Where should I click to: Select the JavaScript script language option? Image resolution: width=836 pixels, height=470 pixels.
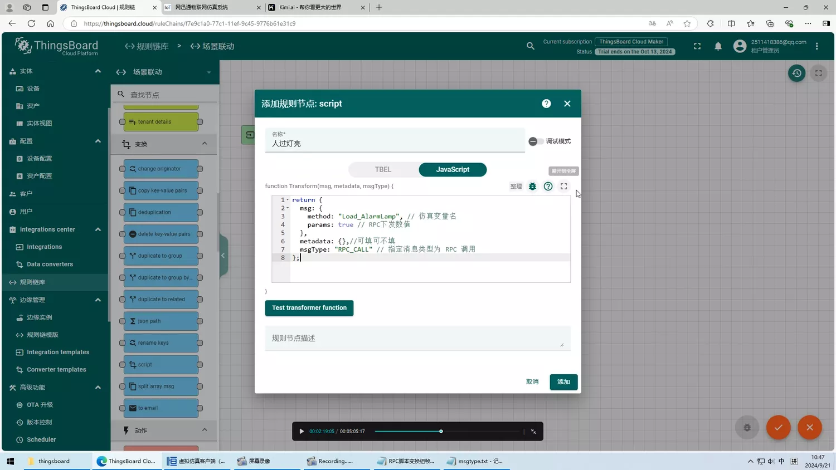tap(452, 169)
